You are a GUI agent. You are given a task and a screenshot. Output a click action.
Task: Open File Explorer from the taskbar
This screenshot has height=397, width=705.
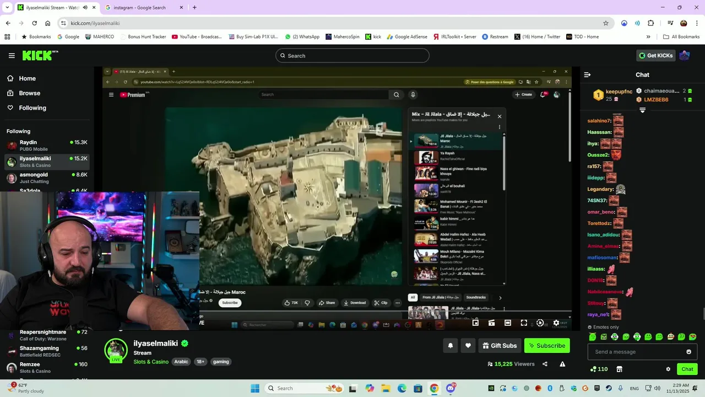pos(386,388)
